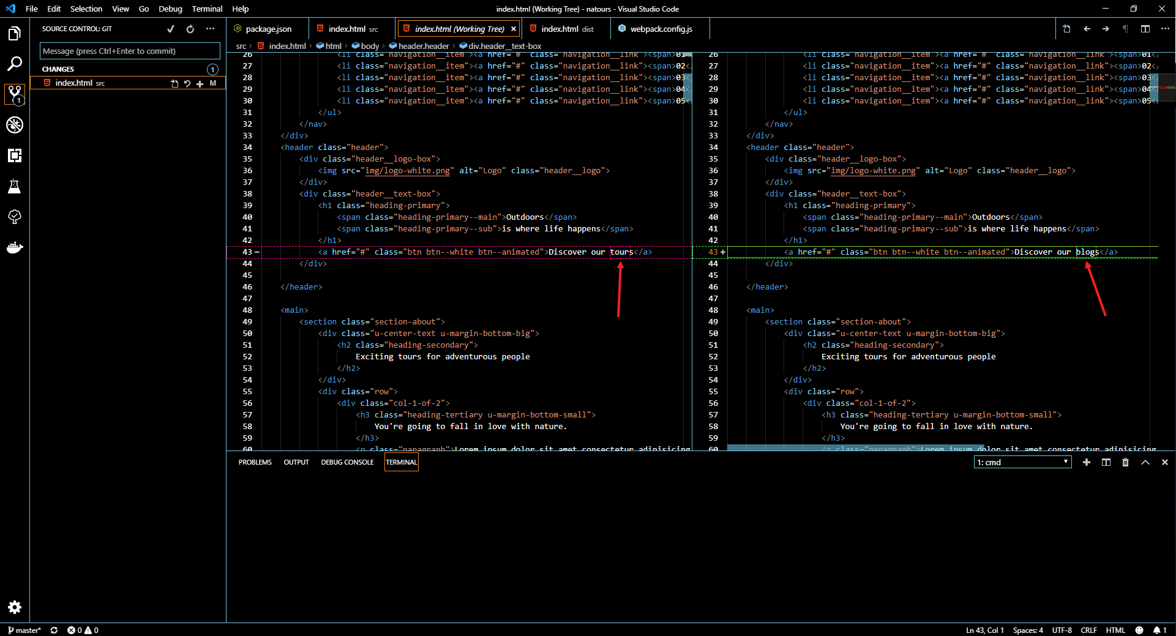1176x636 pixels.
Task: Show errors and warnings in status bar
Action: (x=83, y=630)
